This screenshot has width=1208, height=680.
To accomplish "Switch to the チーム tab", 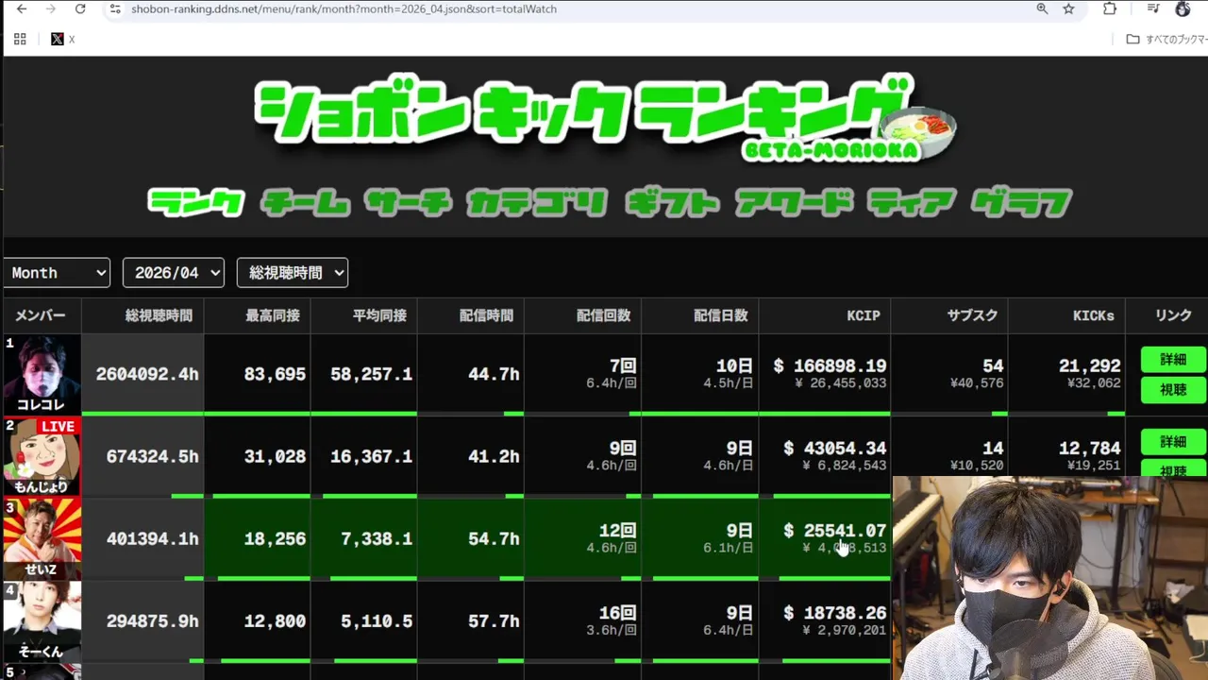I will [x=305, y=202].
